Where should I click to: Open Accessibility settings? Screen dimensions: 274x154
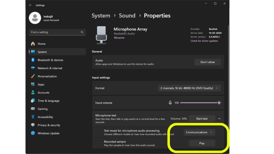click(45, 117)
